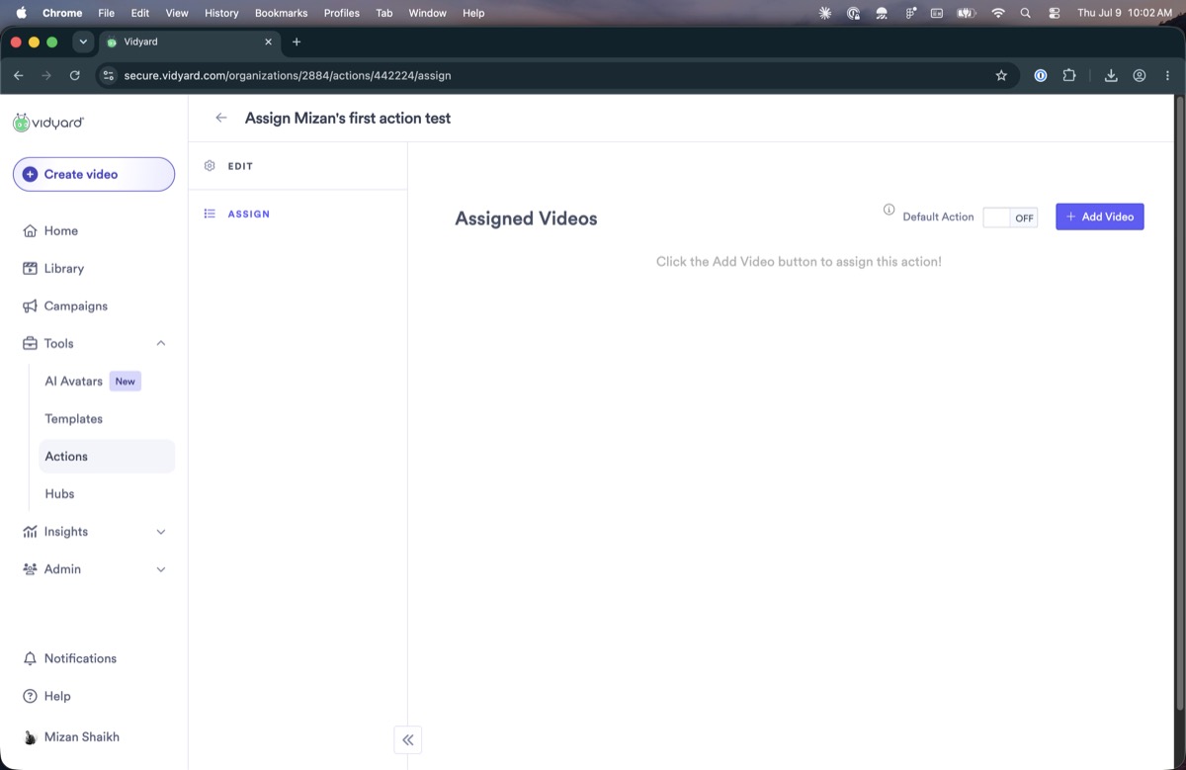The image size is (1186, 770).
Task: Click the back arrow beside Assign title
Action: click(221, 118)
